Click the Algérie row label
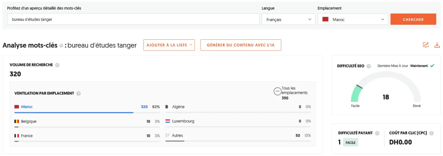443x156 pixels. pyautogui.click(x=178, y=107)
